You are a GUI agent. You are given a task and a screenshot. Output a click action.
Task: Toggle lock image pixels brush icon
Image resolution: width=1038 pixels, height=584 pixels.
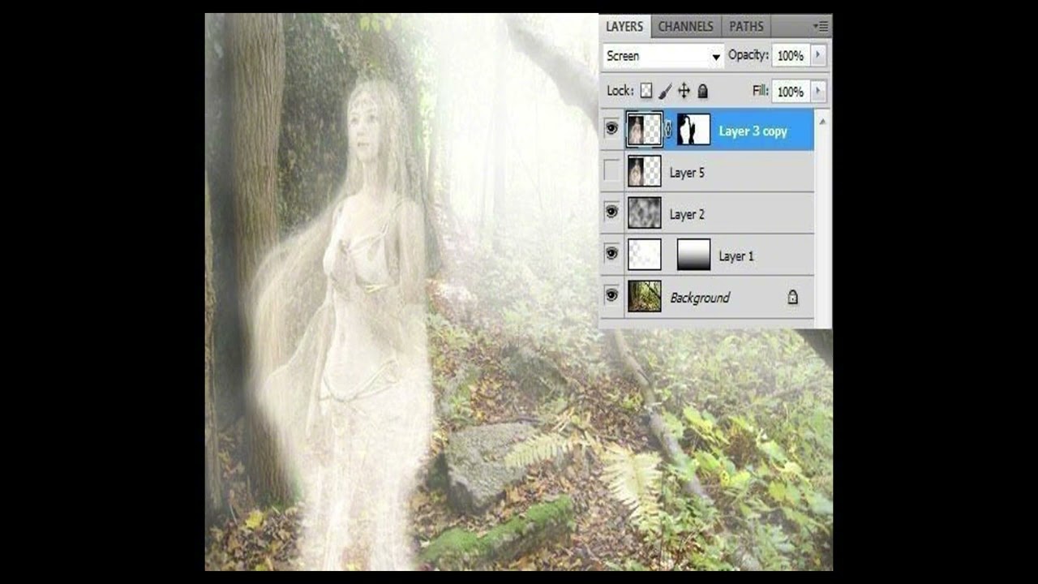(665, 92)
